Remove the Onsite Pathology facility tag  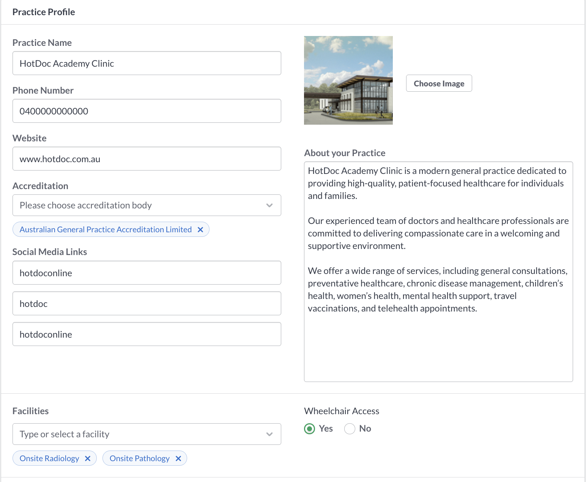coord(178,459)
